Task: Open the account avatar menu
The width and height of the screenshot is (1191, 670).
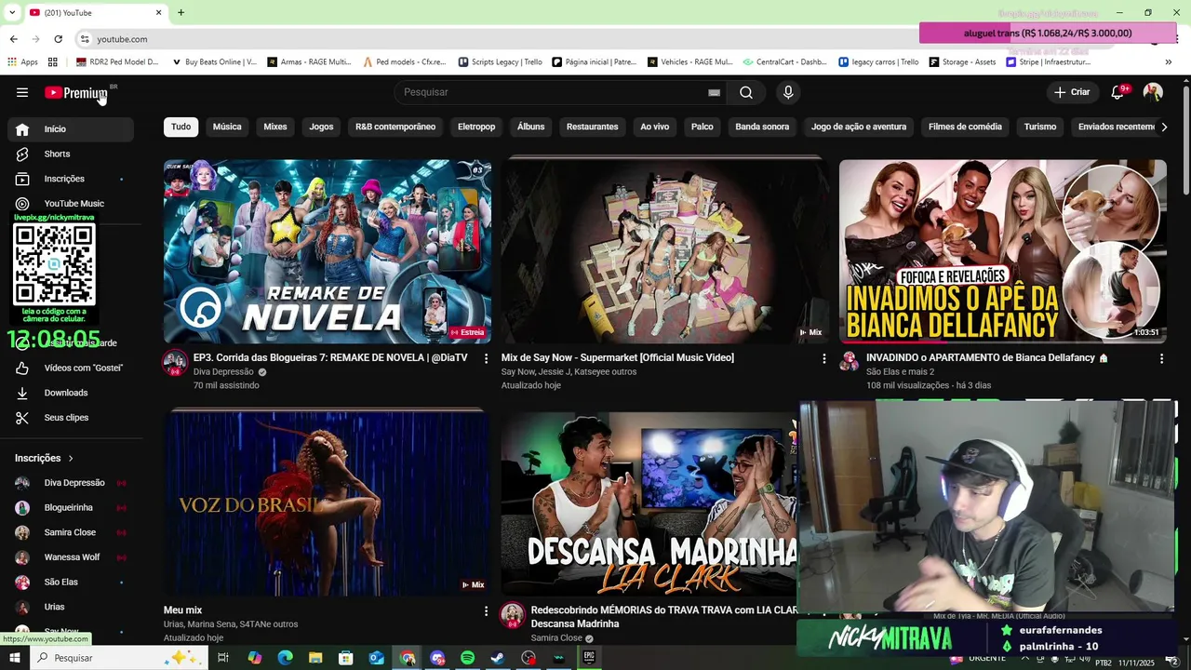Action: [1153, 92]
